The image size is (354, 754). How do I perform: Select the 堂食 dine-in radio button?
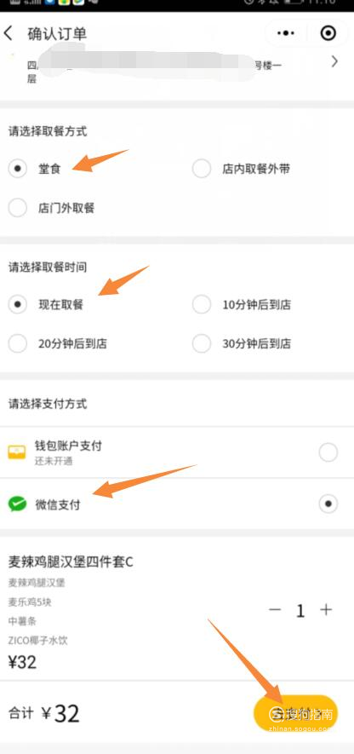point(18,169)
